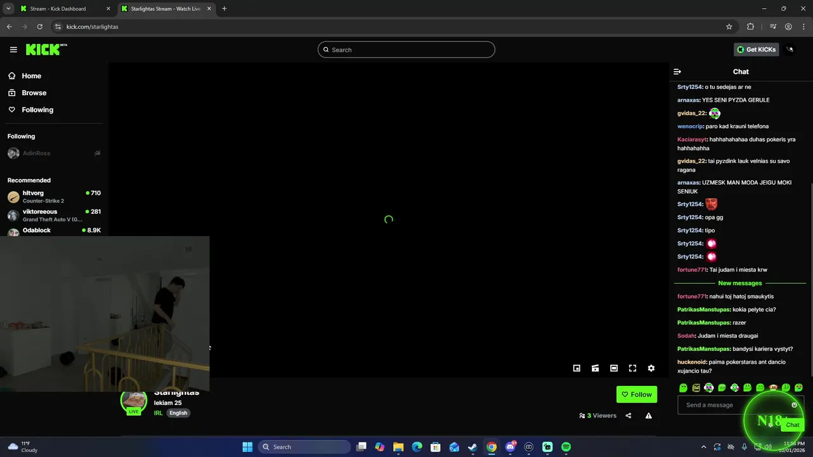Open the browser extensions menu
813x457 pixels.
[x=751, y=27]
